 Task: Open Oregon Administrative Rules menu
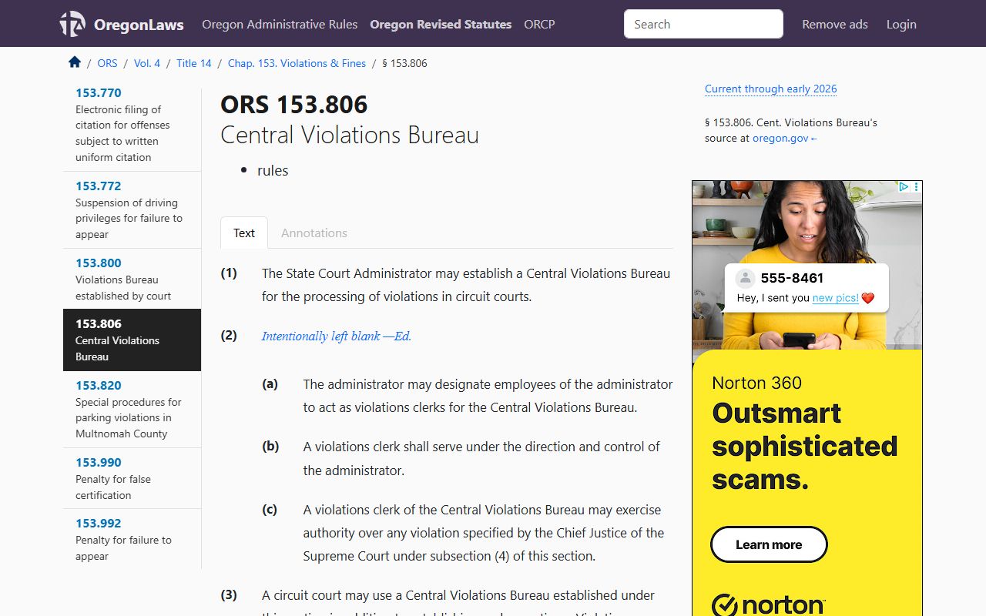(x=280, y=24)
